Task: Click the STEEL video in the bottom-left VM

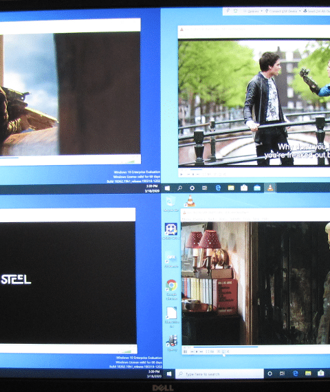Action: click(x=67, y=283)
